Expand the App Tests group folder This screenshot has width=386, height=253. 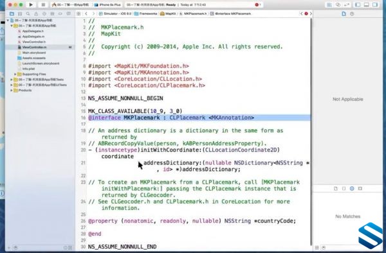pyautogui.click(x=12, y=80)
